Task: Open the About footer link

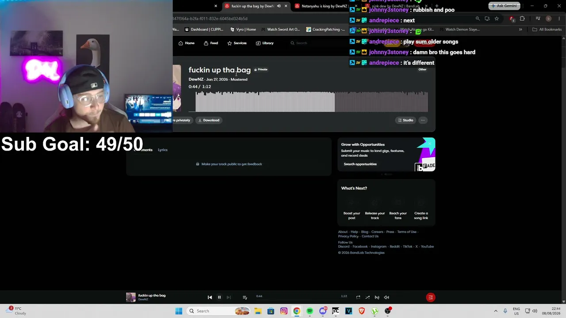Action: [x=343, y=232]
